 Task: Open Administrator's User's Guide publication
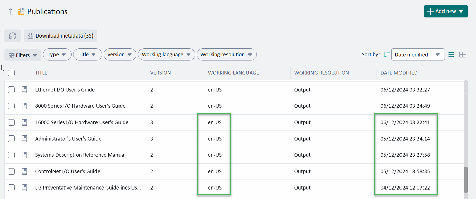coord(68,139)
